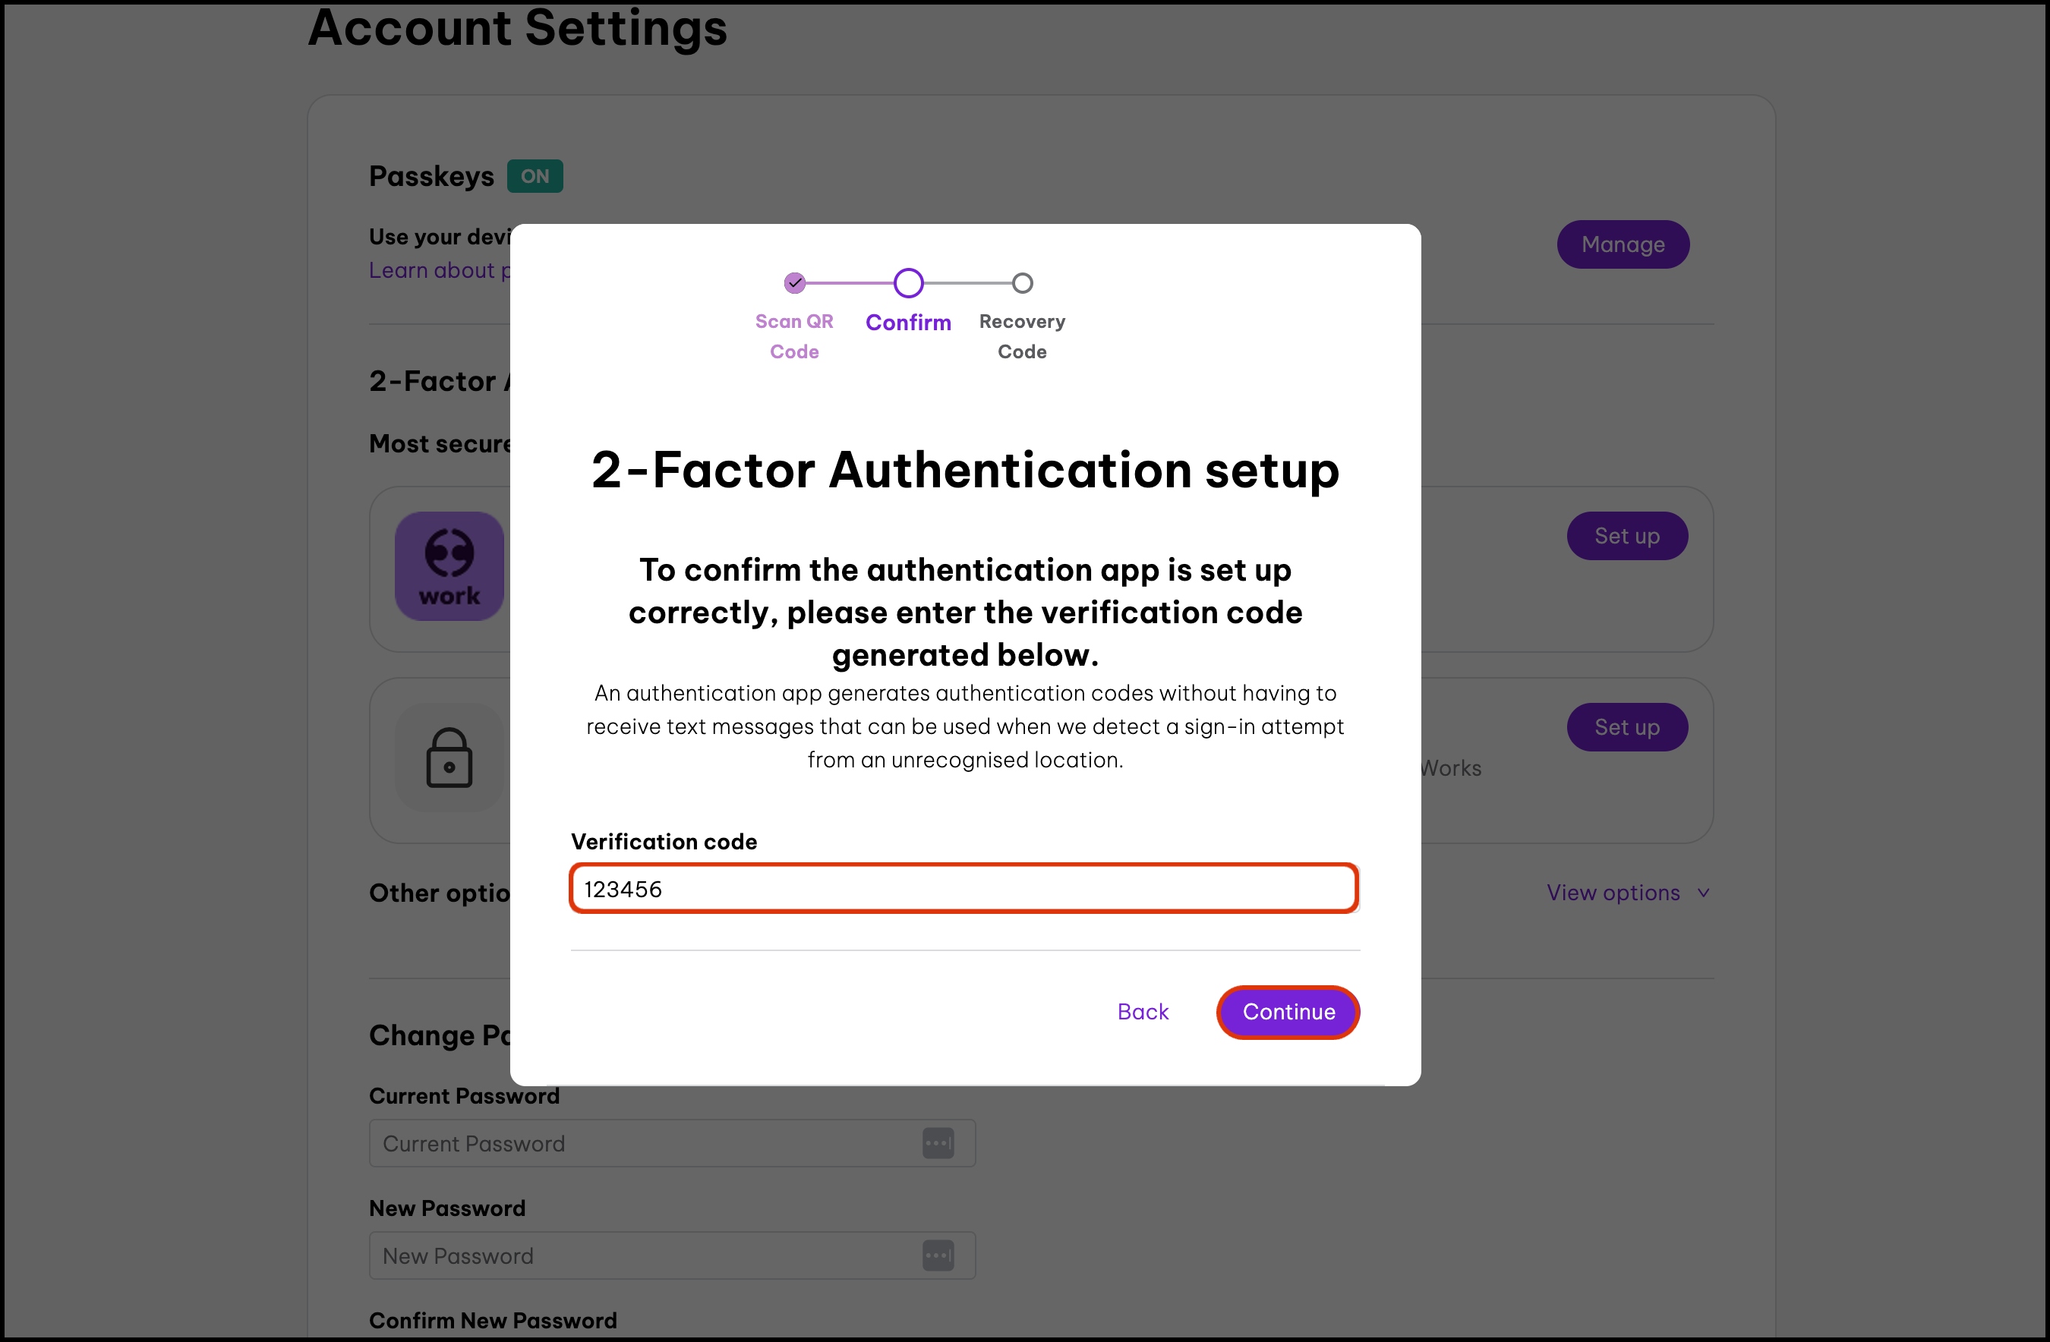This screenshot has height=1342, width=2050.
Task: Click the chevron next to View options
Action: pos(1703,893)
